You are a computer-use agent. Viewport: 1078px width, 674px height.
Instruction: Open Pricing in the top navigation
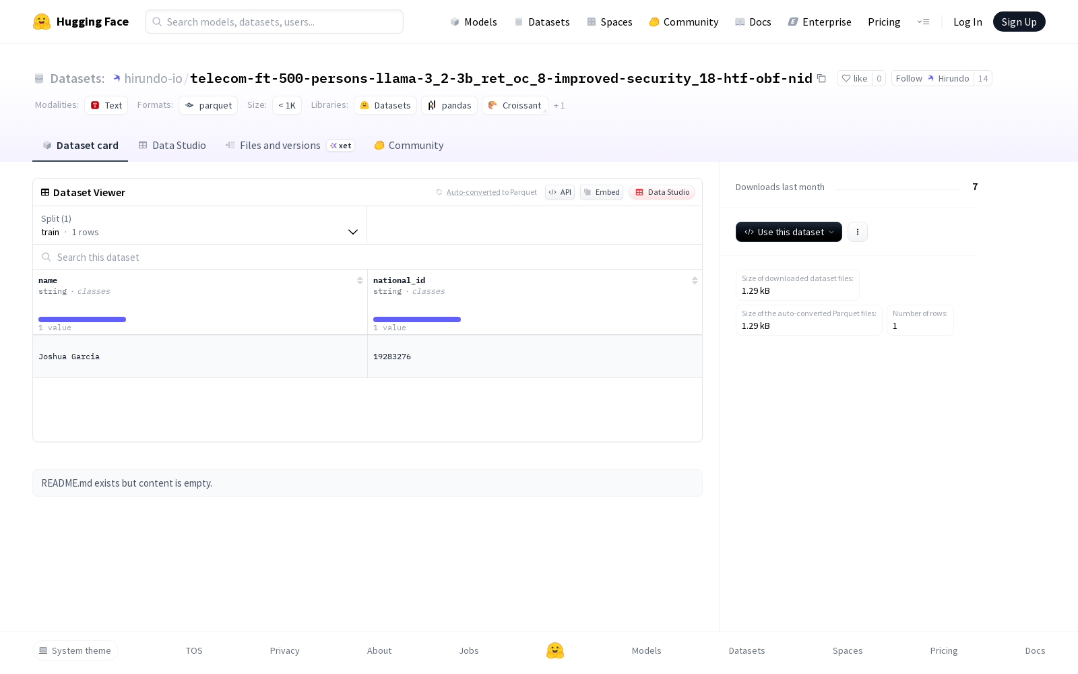(x=884, y=22)
